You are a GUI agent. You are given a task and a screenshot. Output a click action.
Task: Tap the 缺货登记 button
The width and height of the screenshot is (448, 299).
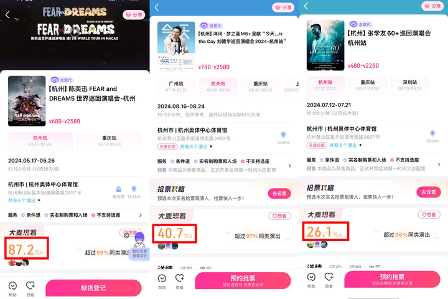click(93, 288)
